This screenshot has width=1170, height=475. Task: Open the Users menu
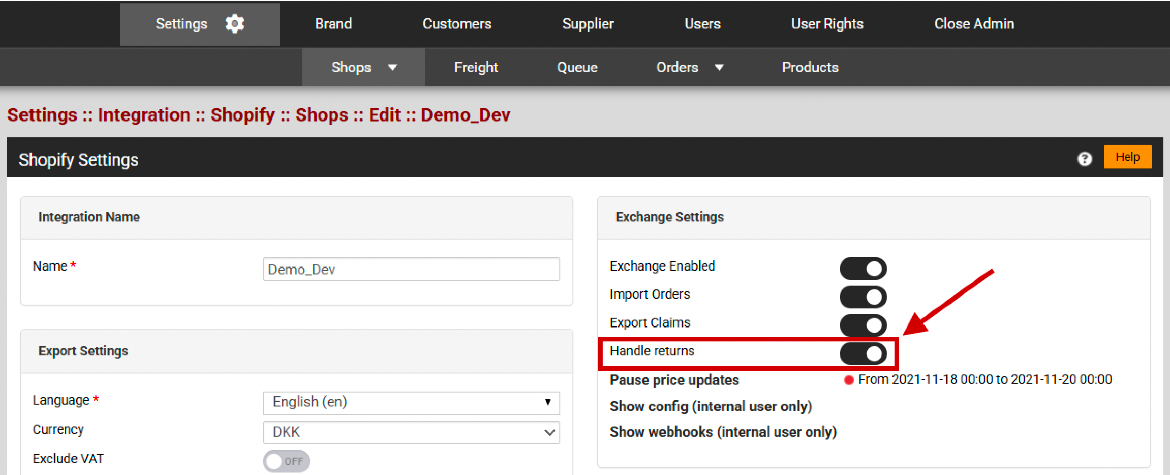[x=702, y=24]
